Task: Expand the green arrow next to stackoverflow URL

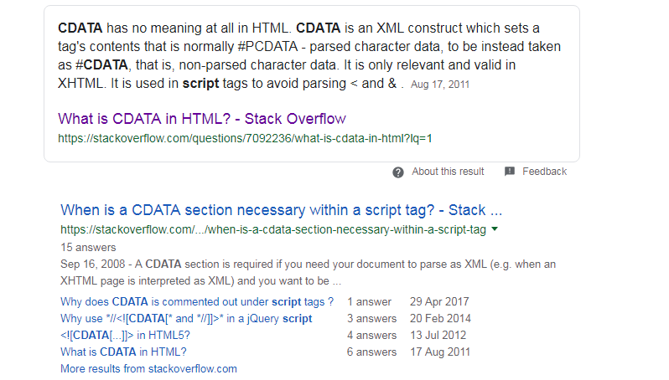Action: [495, 229]
